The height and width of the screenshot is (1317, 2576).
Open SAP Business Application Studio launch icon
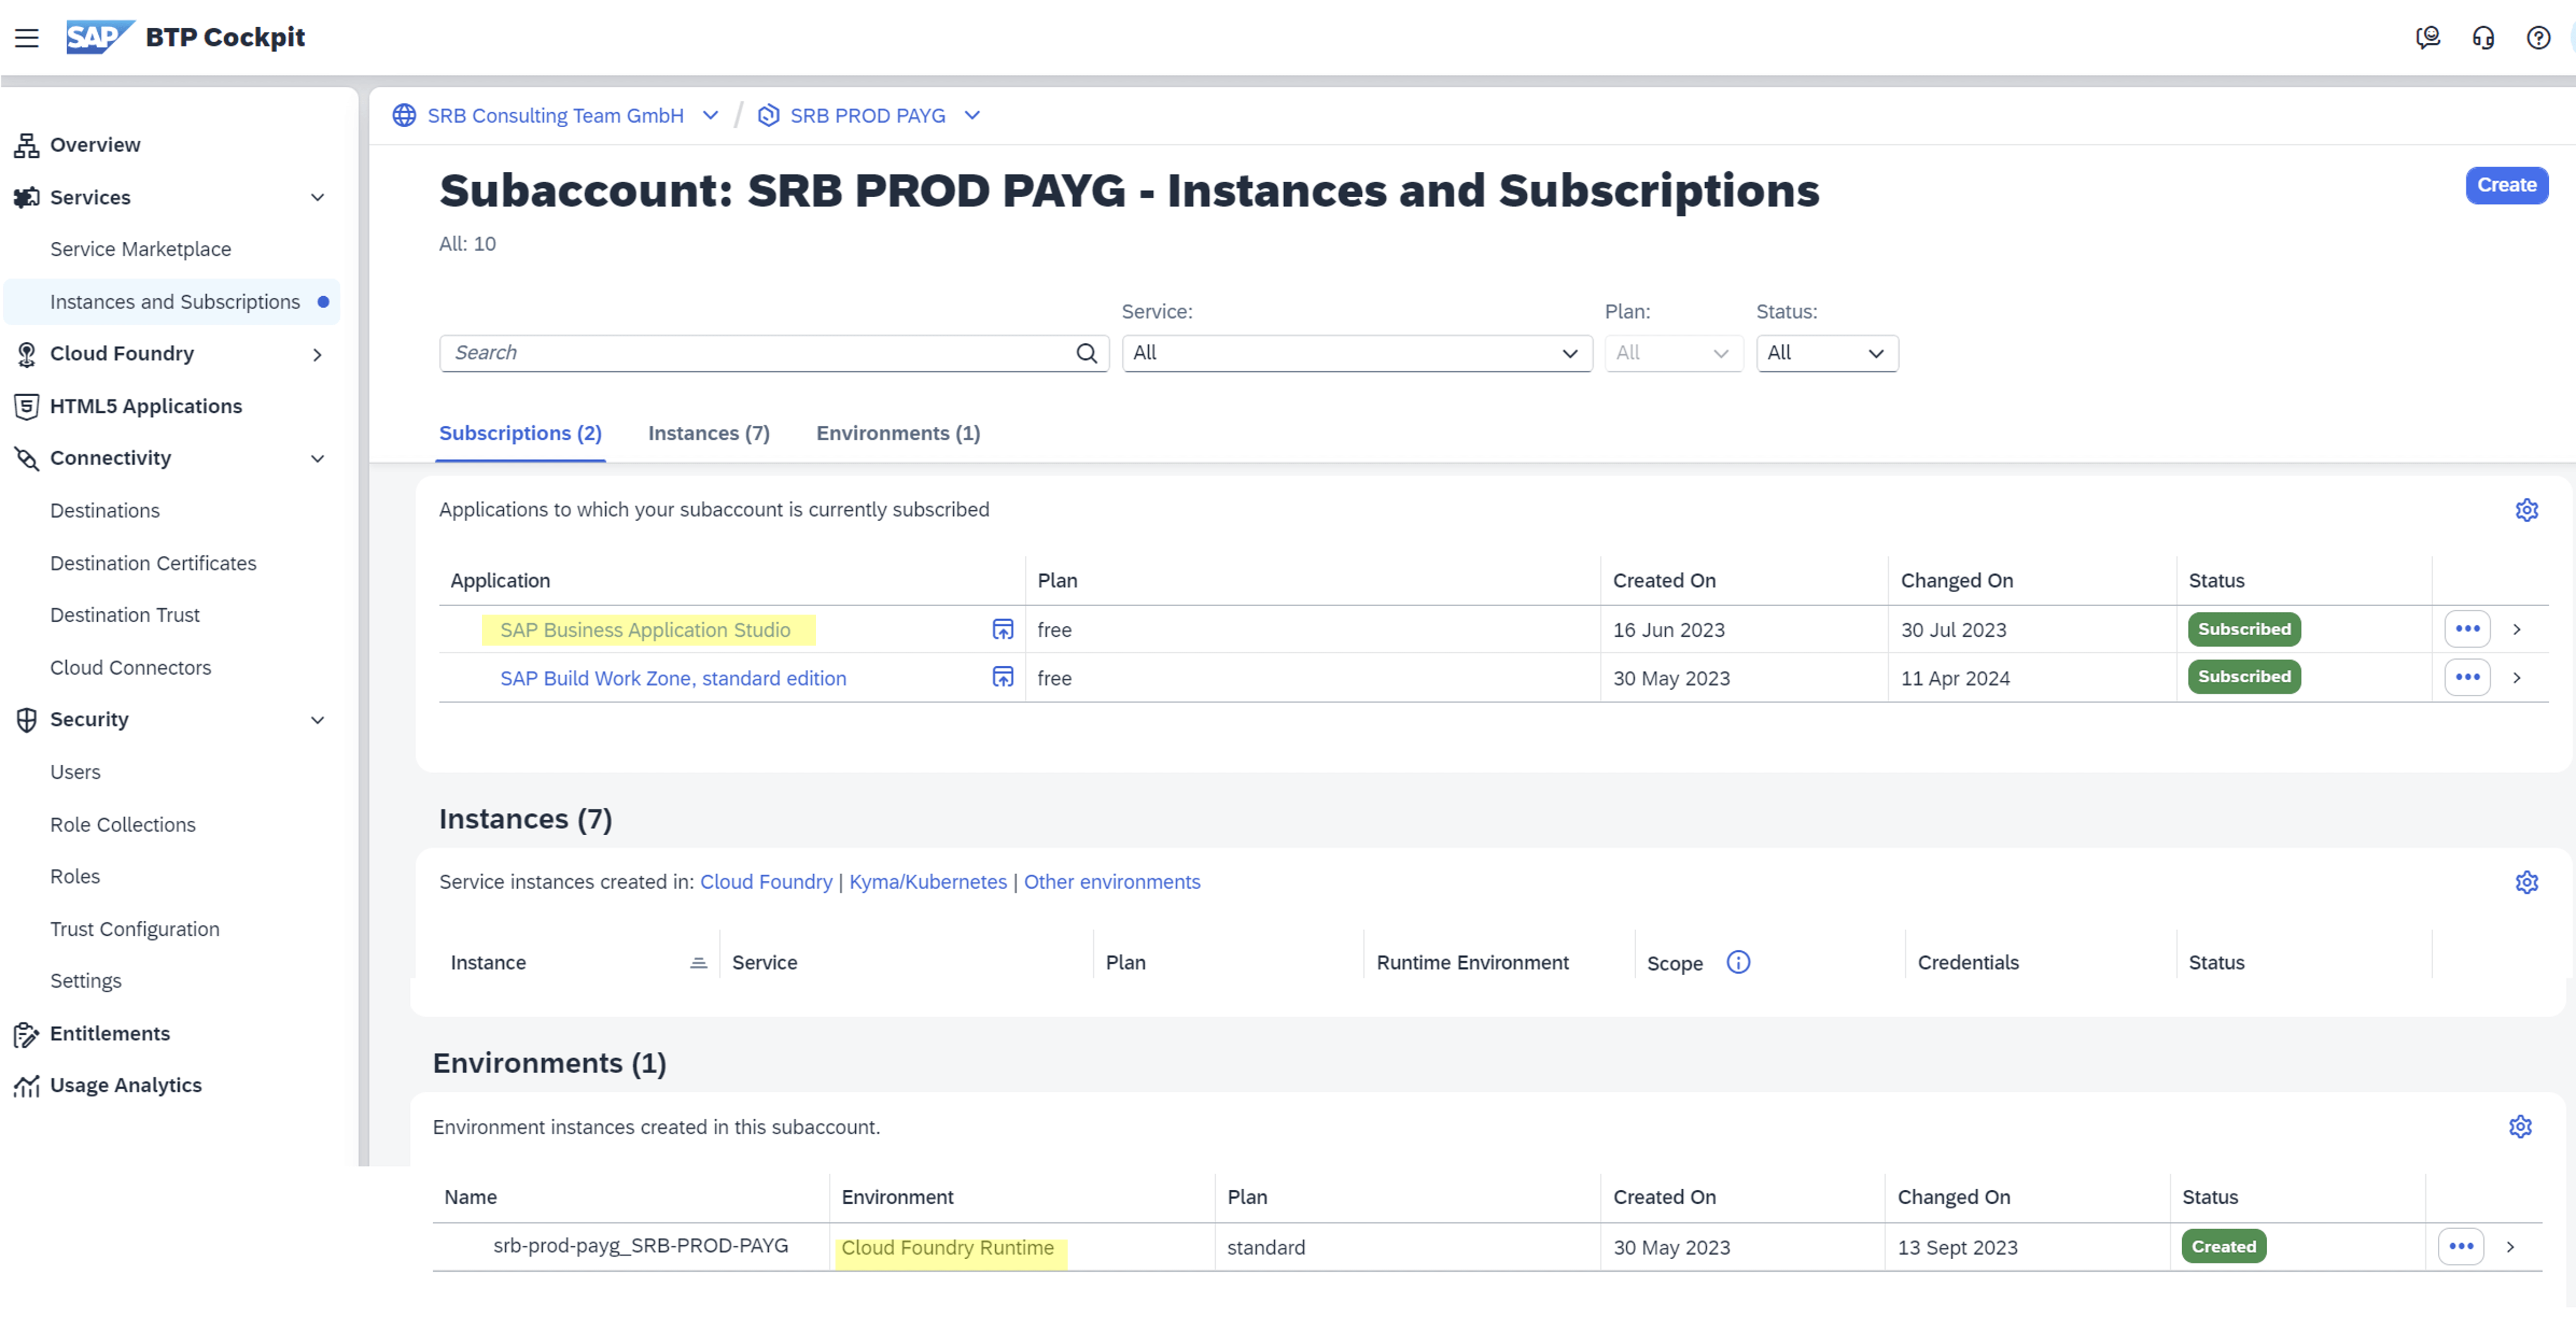click(x=1002, y=630)
